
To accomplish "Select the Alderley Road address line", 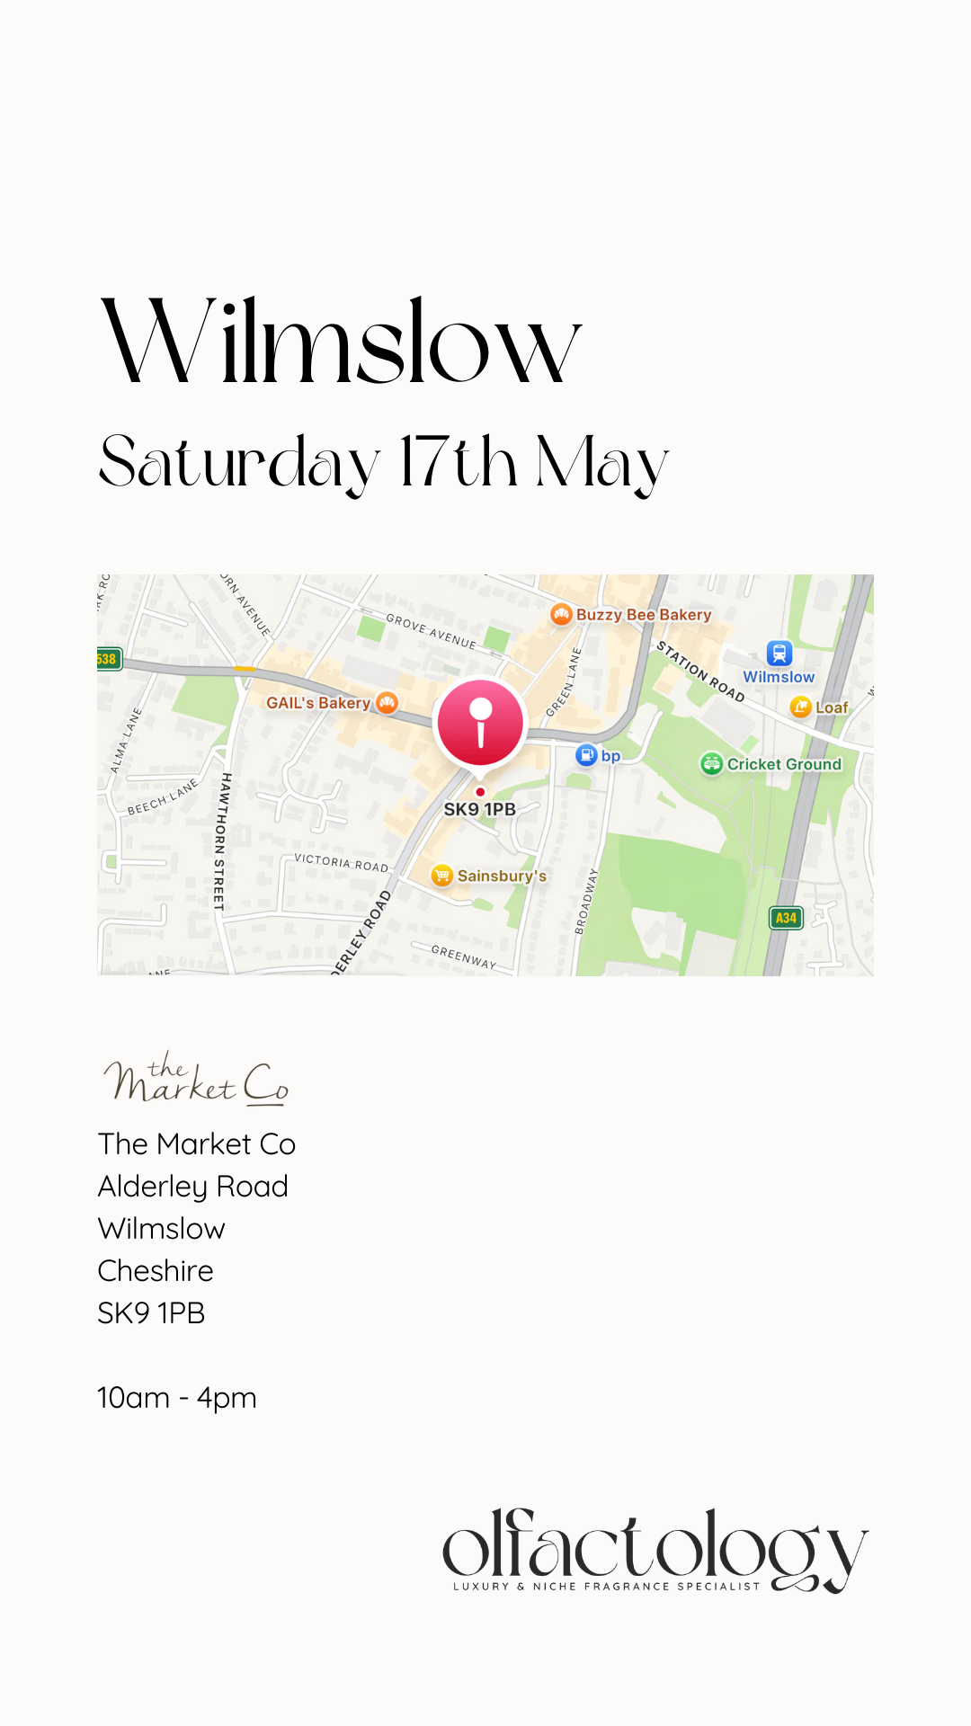I will (x=193, y=1187).
